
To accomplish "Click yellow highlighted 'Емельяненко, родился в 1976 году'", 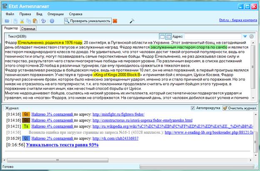I will coord(50,43).
